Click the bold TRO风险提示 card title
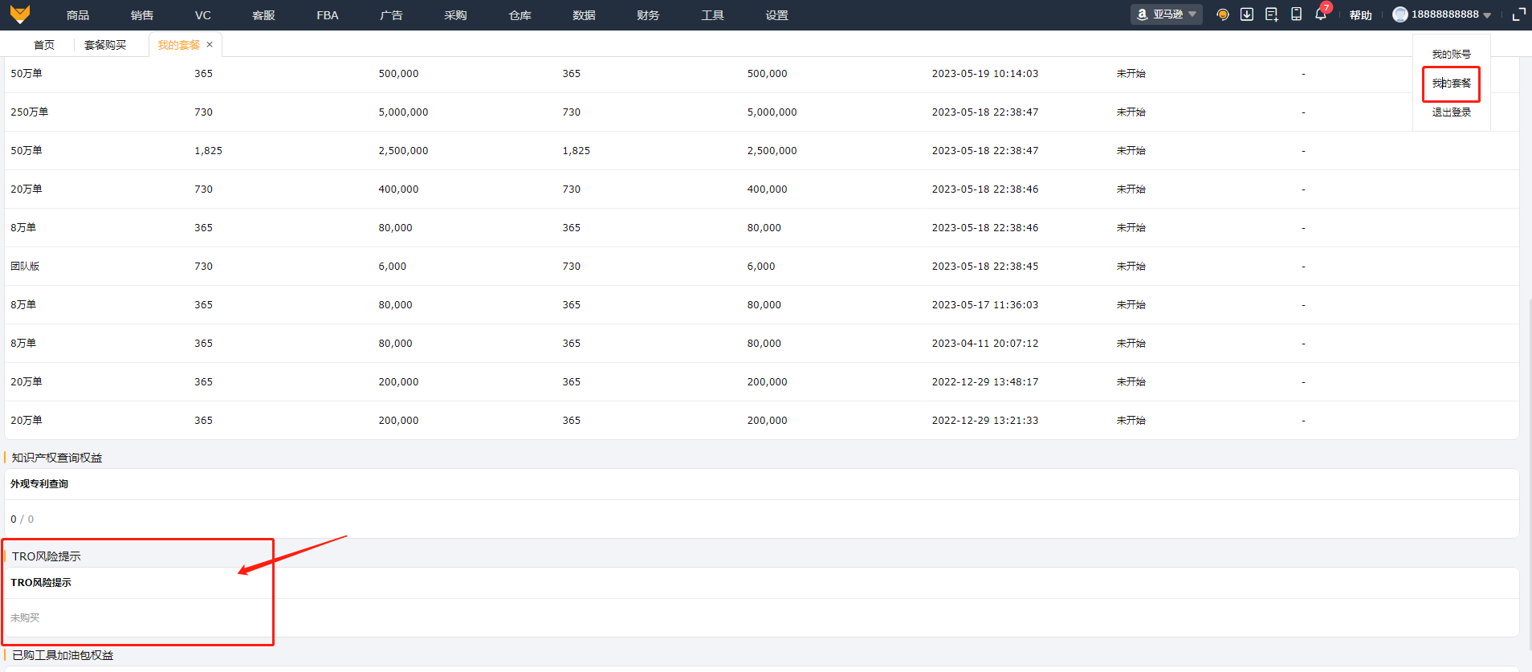 pos(41,583)
